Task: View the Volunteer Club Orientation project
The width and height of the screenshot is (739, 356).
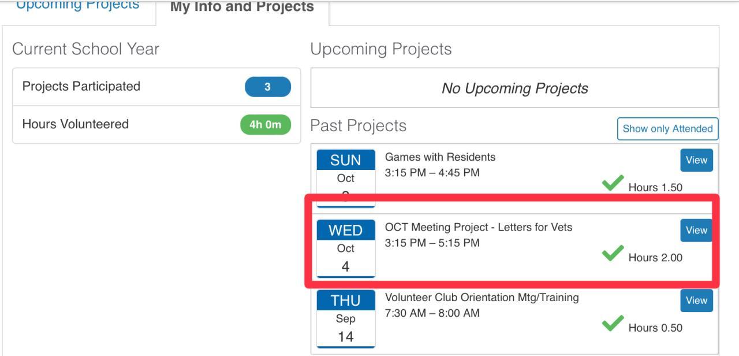Action: [x=696, y=301]
